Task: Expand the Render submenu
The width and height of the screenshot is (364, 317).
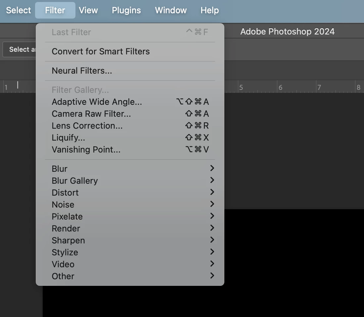Action: (x=130, y=228)
